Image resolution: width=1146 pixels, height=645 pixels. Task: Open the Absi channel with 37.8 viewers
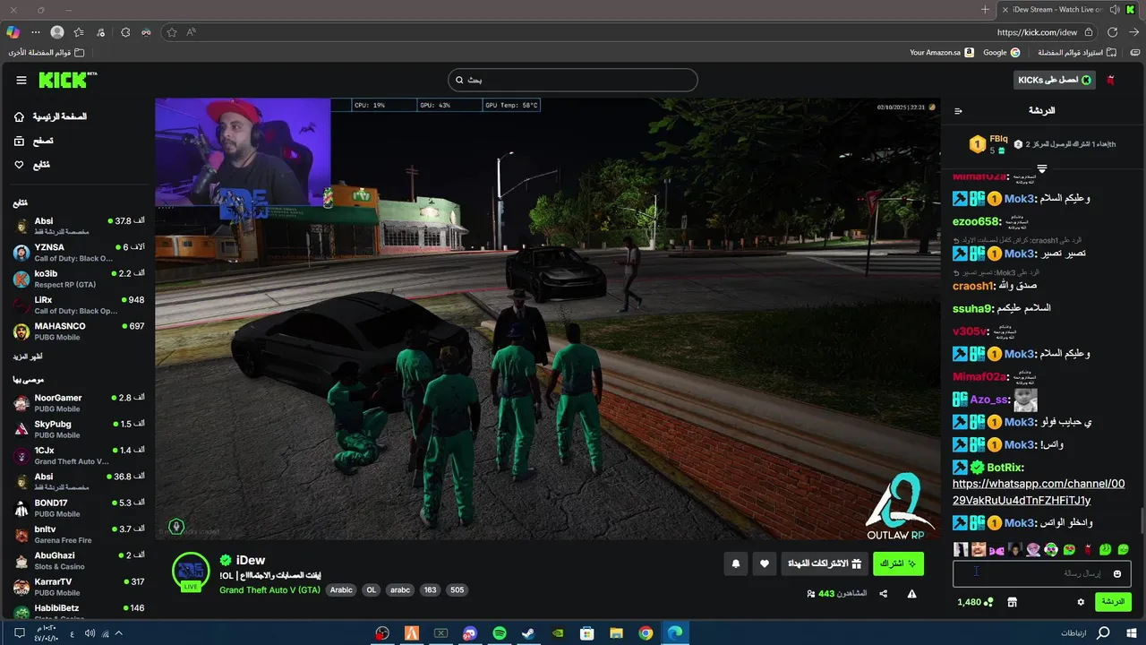pyautogui.click(x=78, y=226)
